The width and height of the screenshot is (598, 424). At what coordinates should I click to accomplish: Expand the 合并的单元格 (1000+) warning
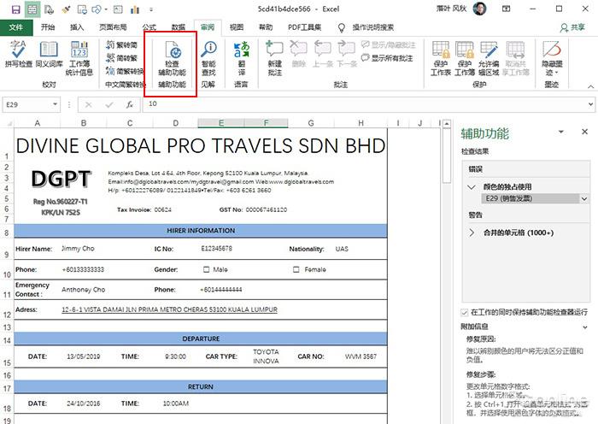coord(472,233)
